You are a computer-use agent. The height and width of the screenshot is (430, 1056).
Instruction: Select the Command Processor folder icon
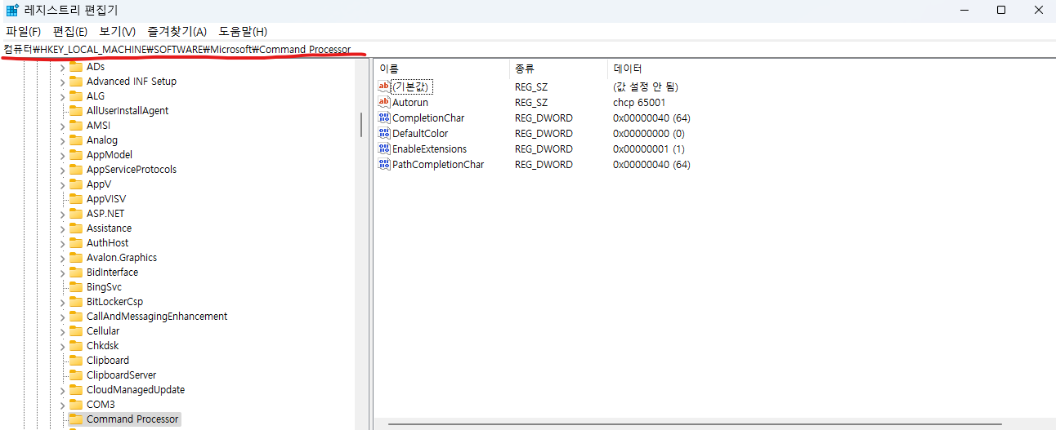(76, 419)
